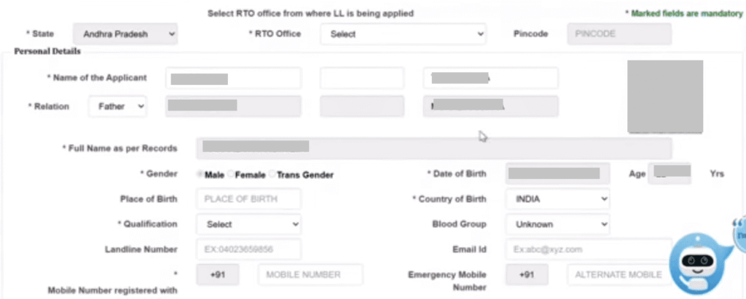Select the Female gender radio button
This screenshot has width=746, height=299.
[x=231, y=175]
